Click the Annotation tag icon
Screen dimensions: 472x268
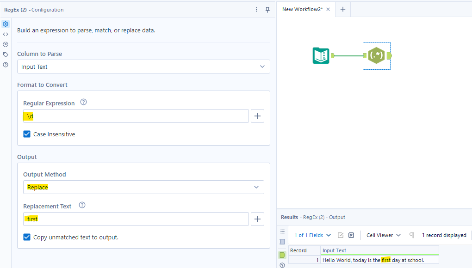6,55
